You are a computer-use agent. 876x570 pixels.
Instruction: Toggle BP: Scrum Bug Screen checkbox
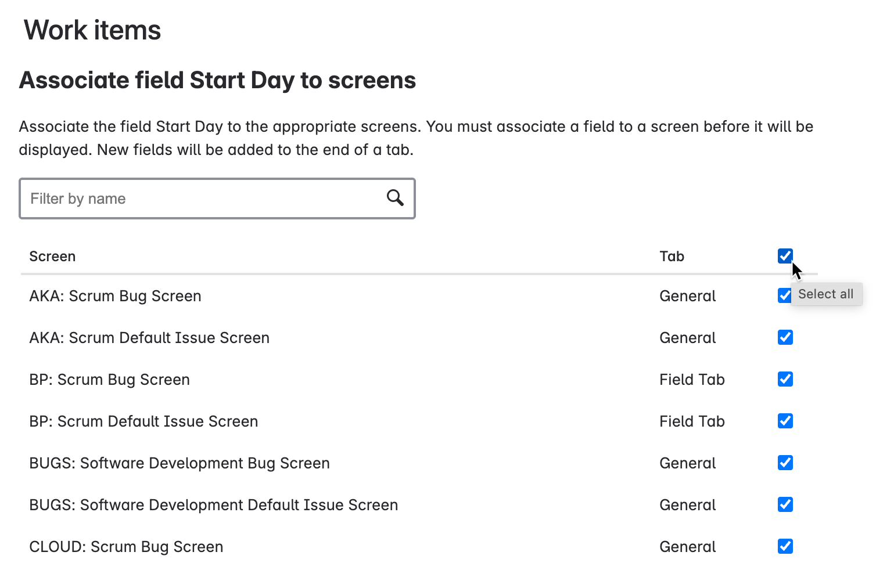785,379
